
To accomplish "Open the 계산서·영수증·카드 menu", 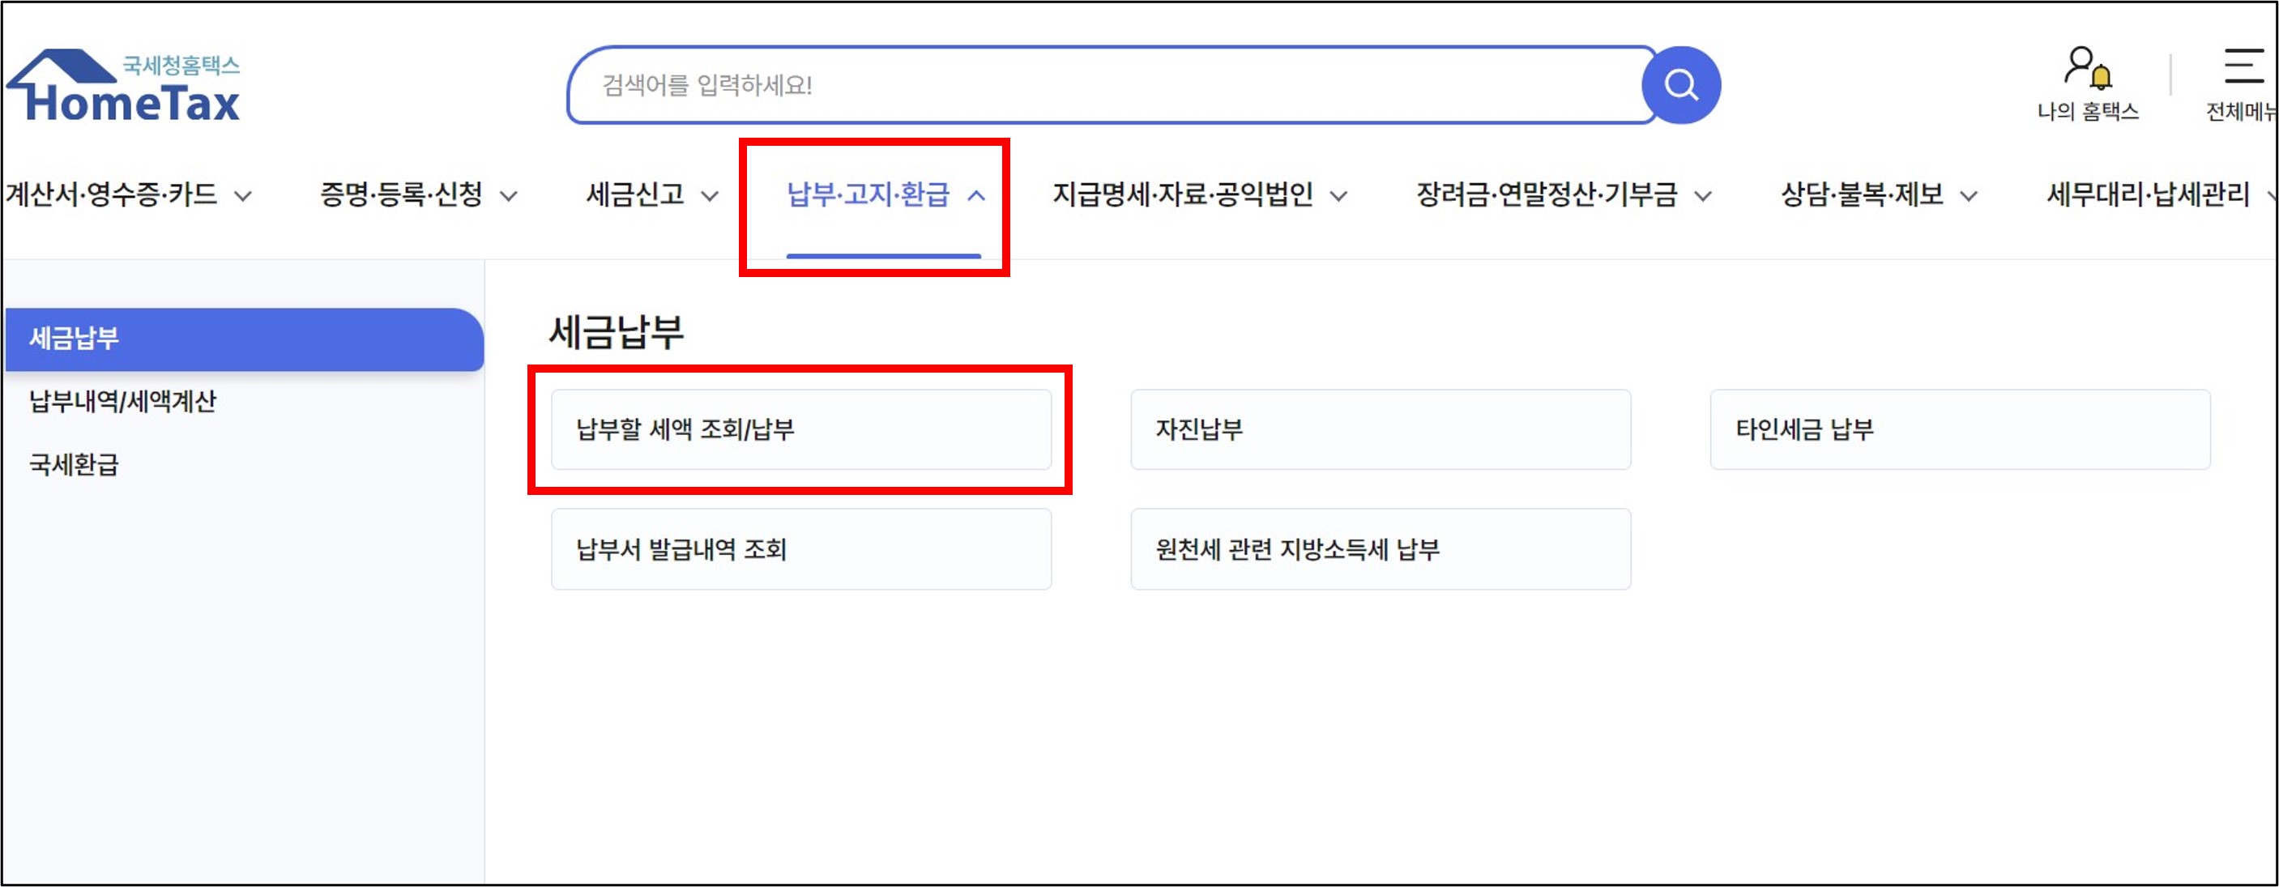I will [112, 194].
